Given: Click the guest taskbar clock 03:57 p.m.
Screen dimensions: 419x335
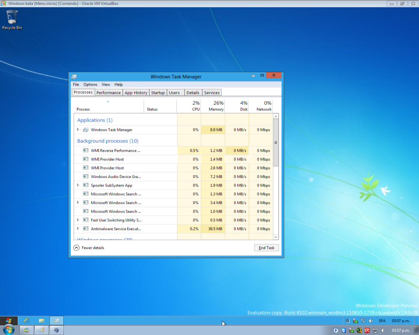Looking at the screenshot, I should point(401,321).
